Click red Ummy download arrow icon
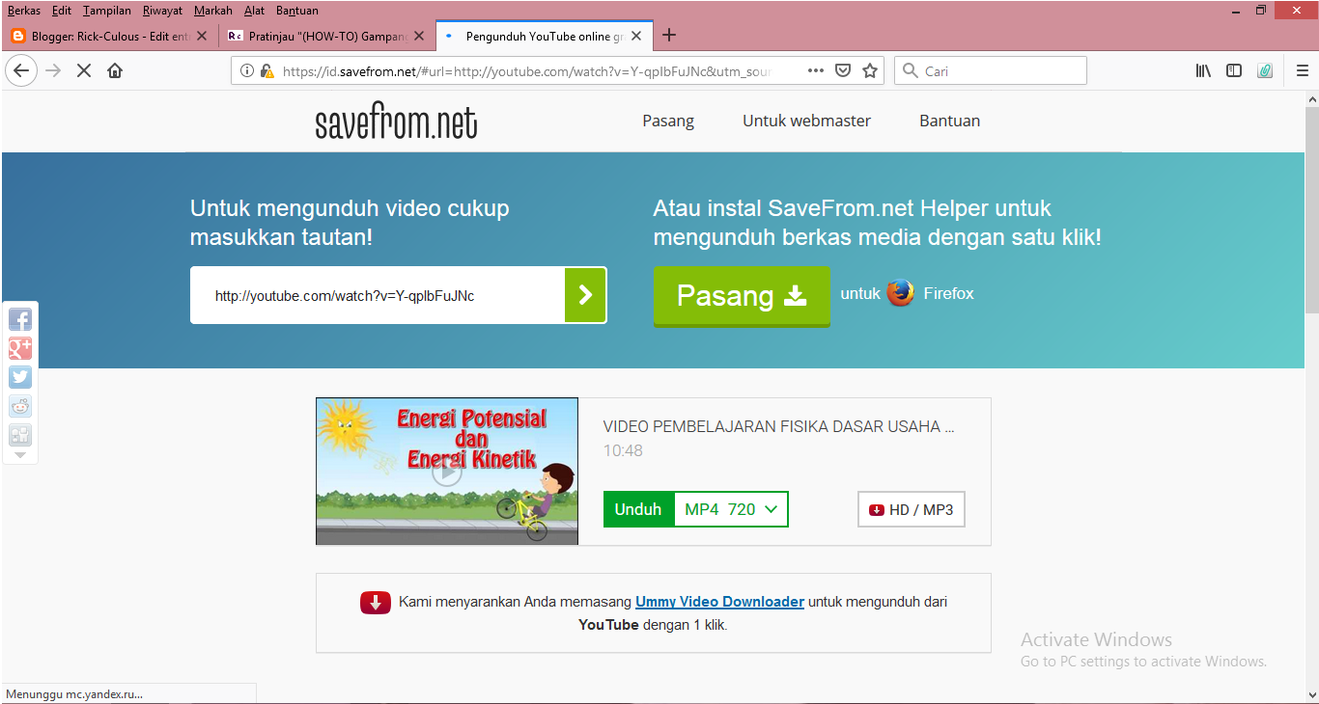1319x704 pixels. point(375,603)
